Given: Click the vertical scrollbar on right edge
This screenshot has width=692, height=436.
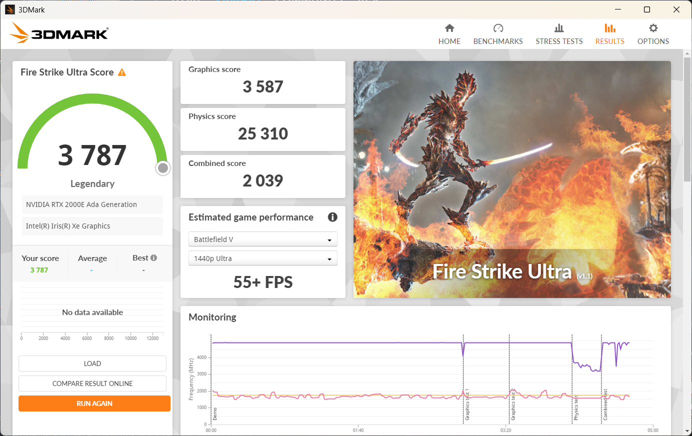Looking at the screenshot, I should pyautogui.click(x=687, y=120).
